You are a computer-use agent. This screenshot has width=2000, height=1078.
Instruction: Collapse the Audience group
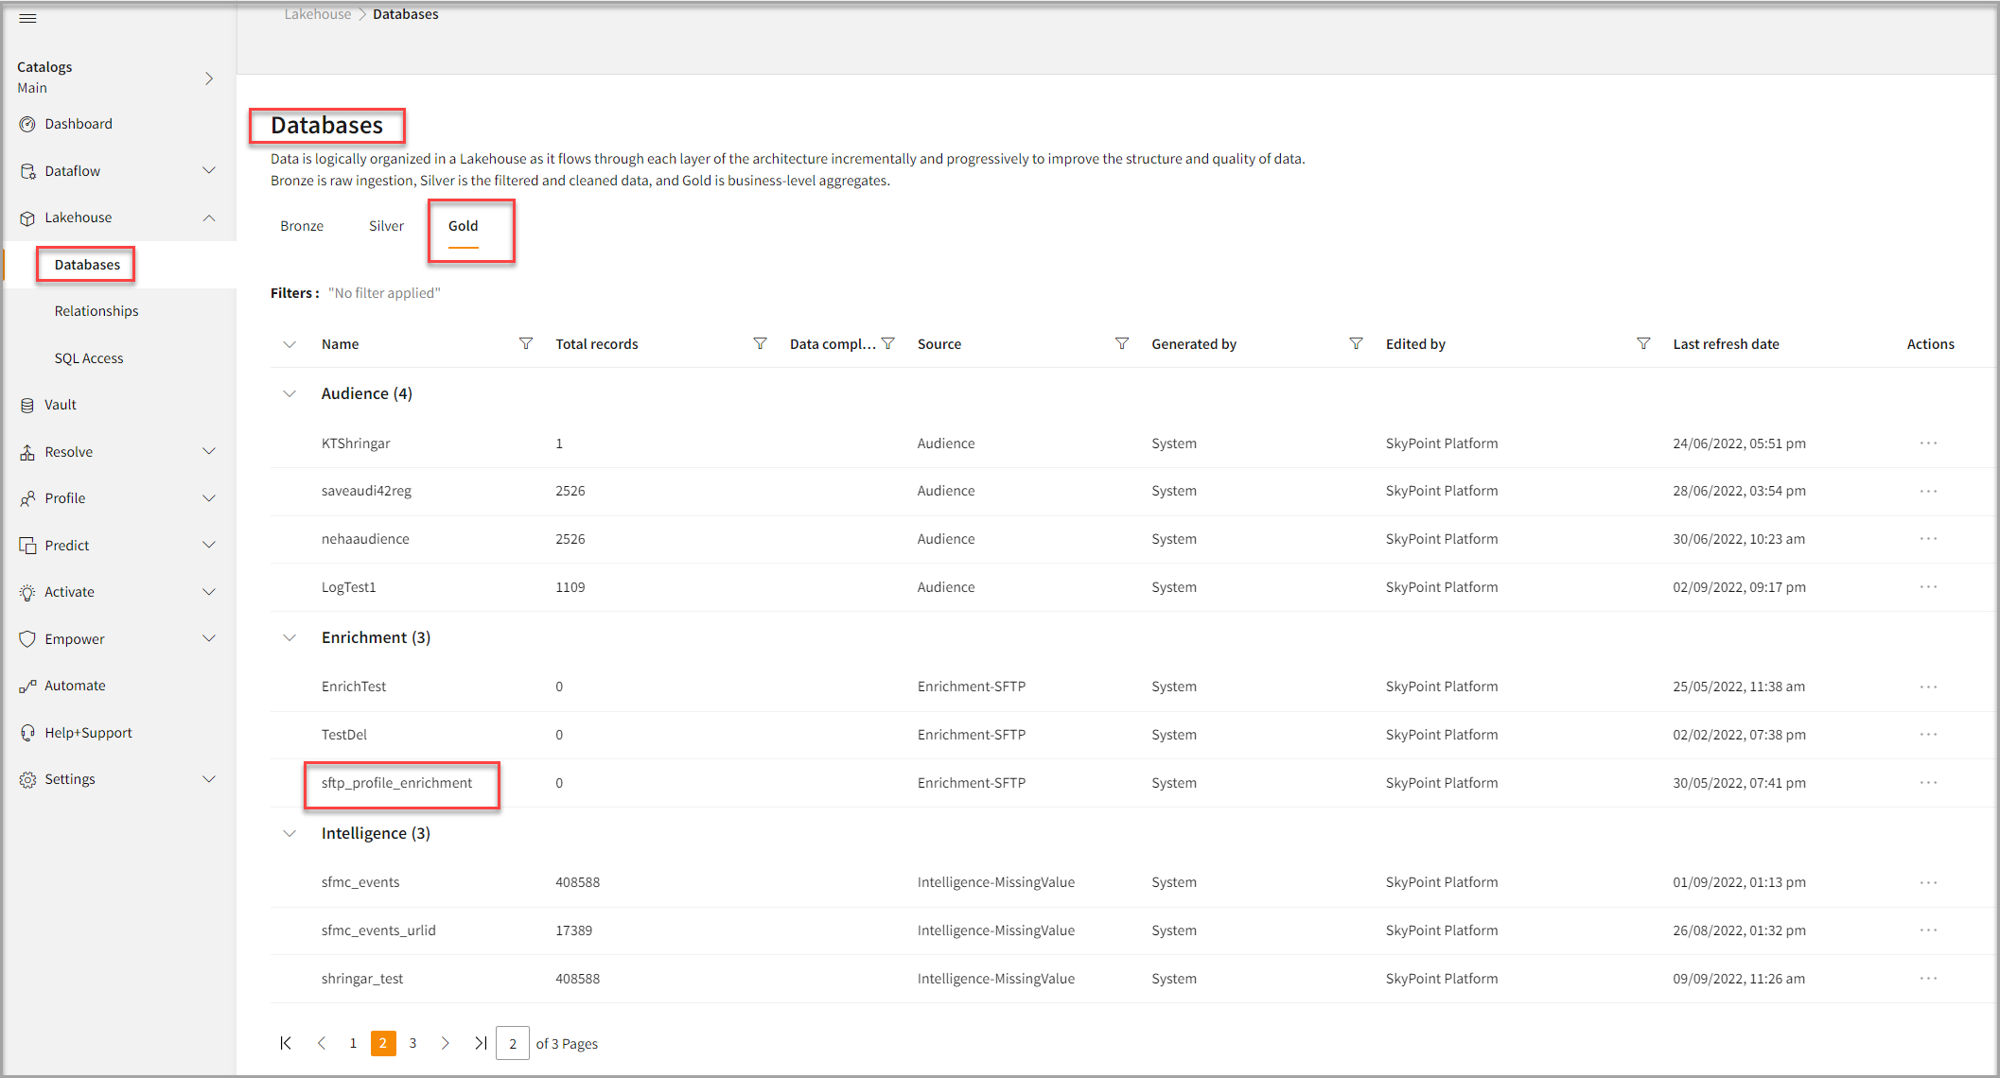289,393
